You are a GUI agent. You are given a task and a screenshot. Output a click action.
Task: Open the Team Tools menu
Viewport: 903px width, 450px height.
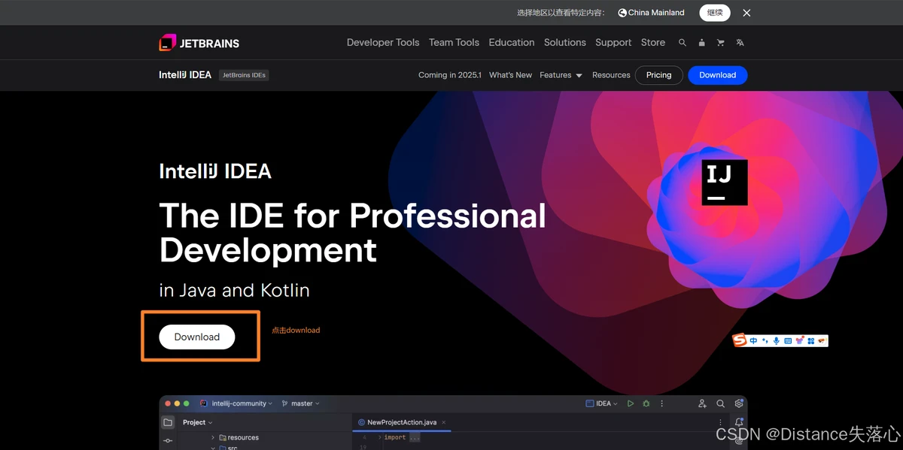(454, 43)
